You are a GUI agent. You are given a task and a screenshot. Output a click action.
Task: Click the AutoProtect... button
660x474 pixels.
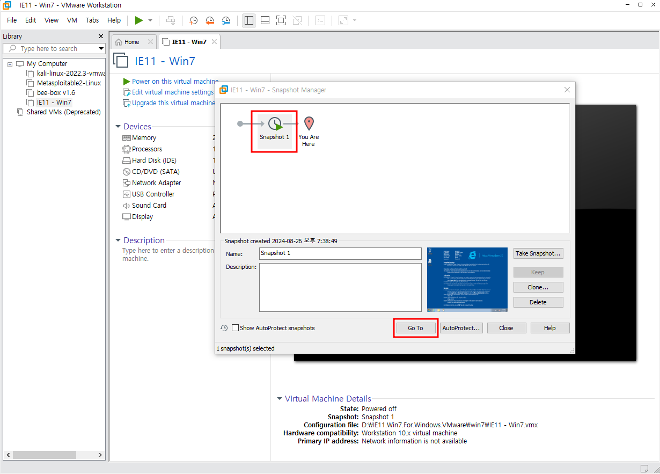[x=461, y=328]
